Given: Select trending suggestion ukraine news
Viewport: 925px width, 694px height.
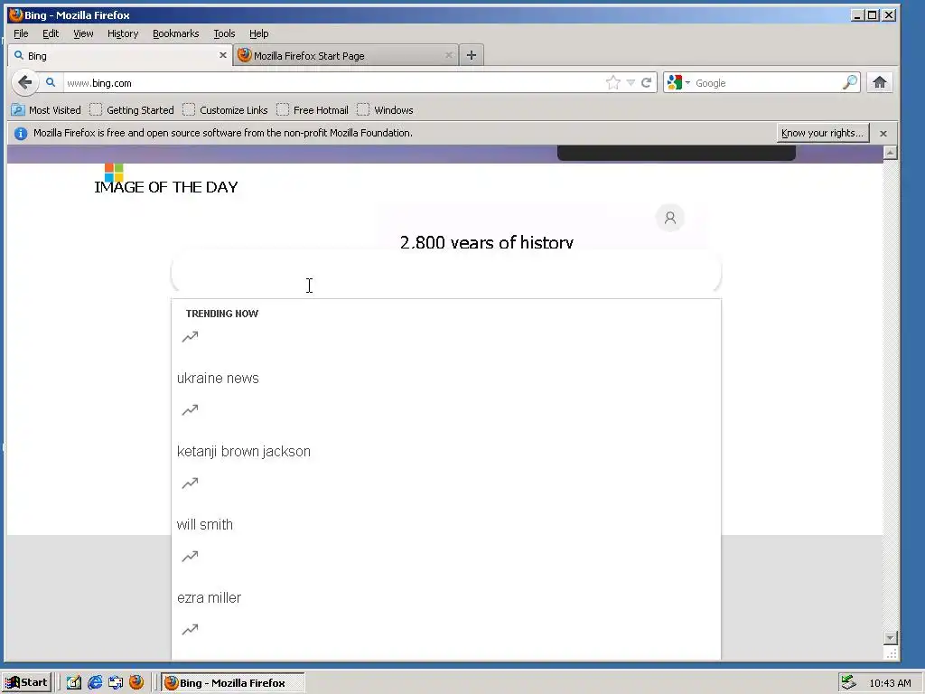Looking at the screenshot, I should pos(218,379).
